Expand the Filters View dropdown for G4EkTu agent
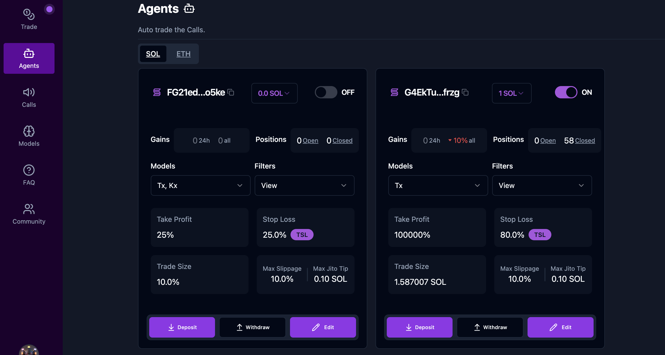 [542, 185]
